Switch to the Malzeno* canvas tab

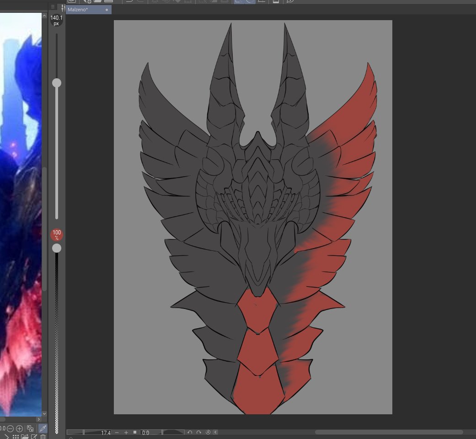coord(88,10)
